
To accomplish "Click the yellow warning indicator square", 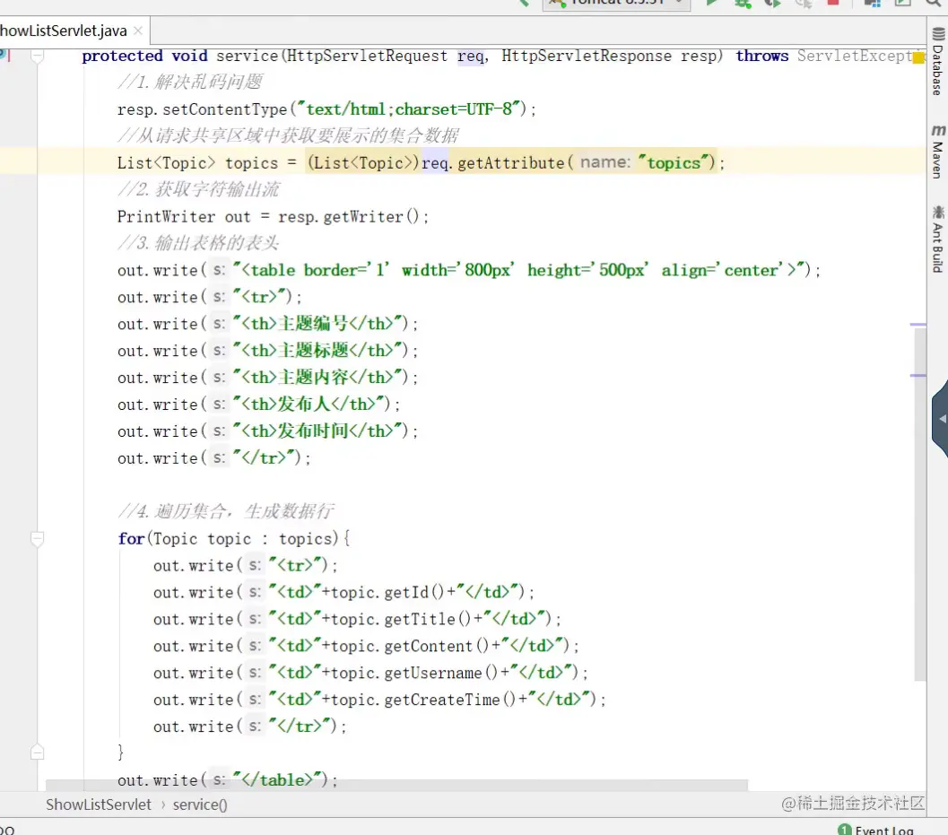I will click(x=918, y=58).
